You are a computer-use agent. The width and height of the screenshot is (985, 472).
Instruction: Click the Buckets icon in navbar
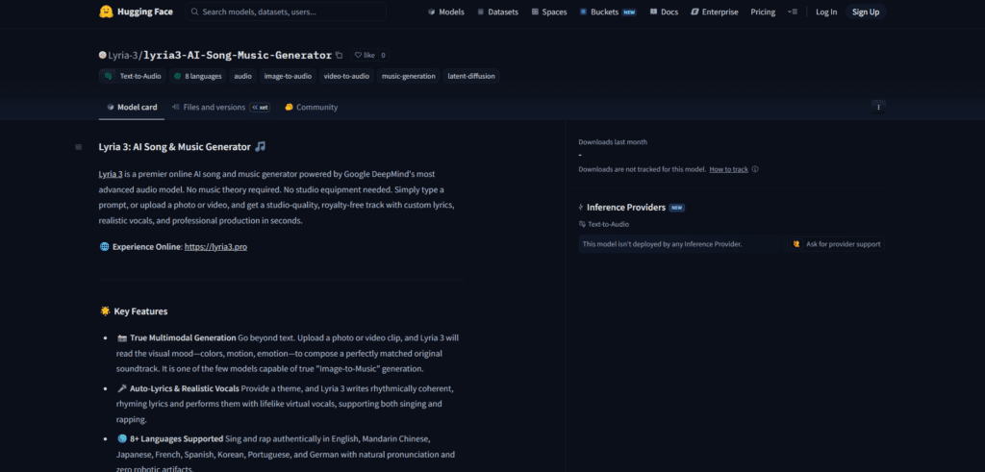pyautogui.click(x=584, y=12)
